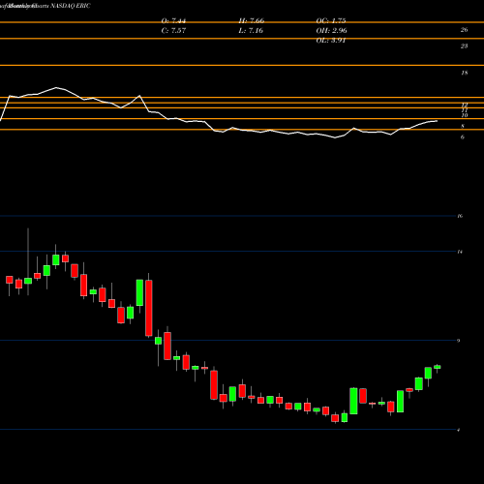The image size is (484, 484).
Task: Select the low value L: 7.16
Action: [251, 31]
